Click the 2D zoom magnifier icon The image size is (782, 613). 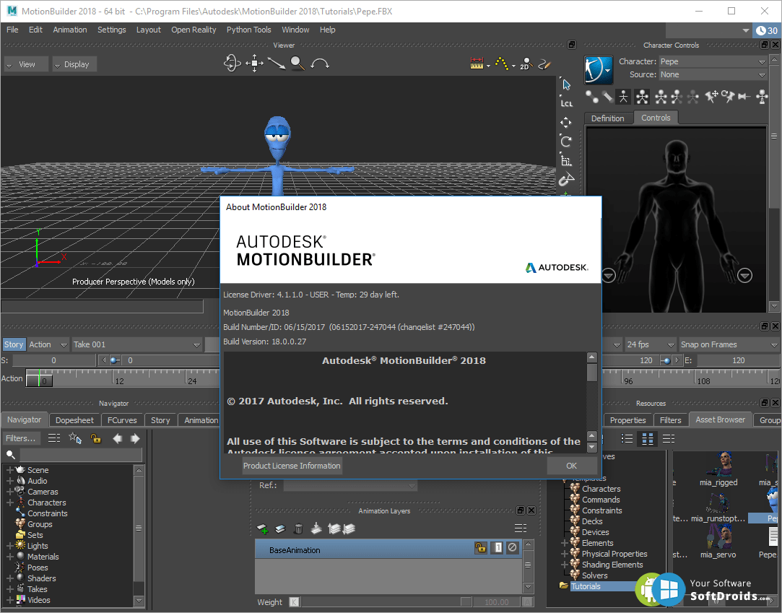pyautogui.click(x=526, y=64)
